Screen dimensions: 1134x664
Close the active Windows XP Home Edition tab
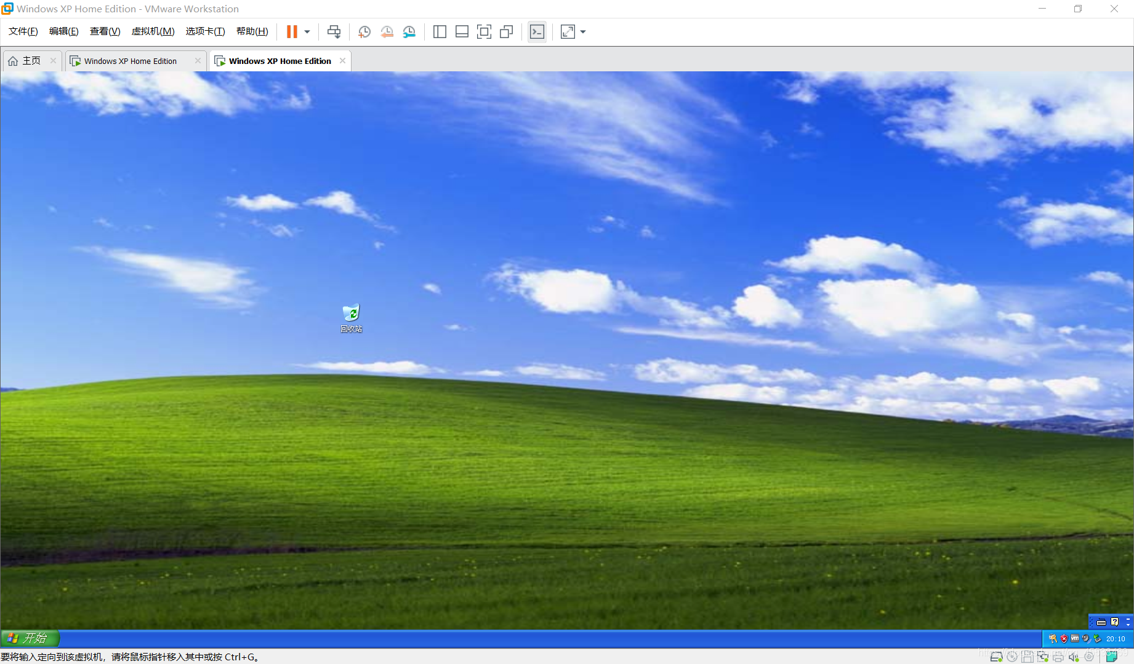[x=342, y=60]
